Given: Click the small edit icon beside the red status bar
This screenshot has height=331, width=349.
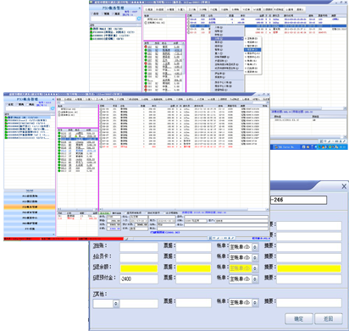Looking at the screenshot, I should pos(127,239).
